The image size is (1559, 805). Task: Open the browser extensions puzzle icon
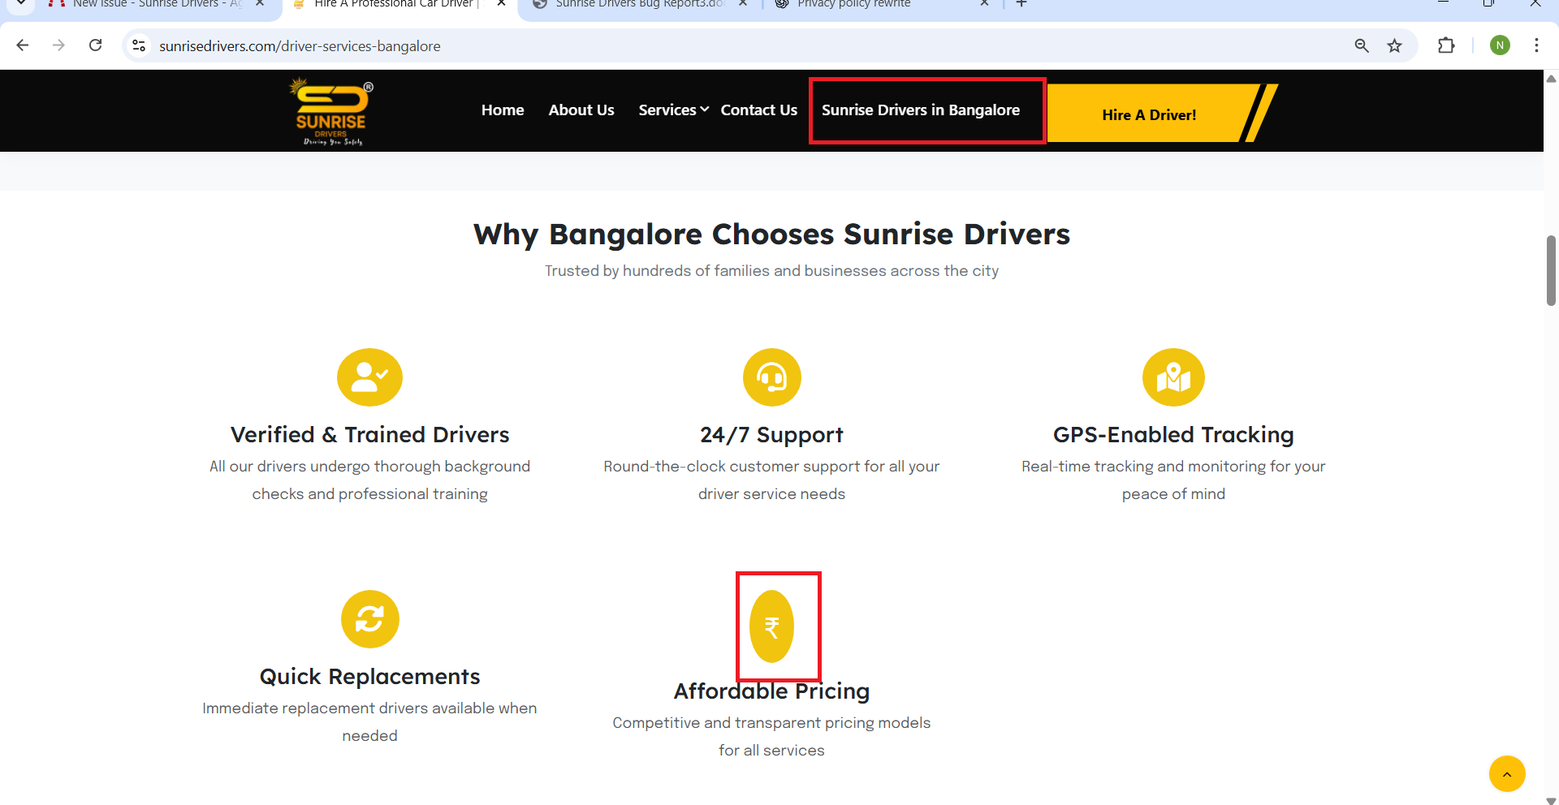(1446, 46)
